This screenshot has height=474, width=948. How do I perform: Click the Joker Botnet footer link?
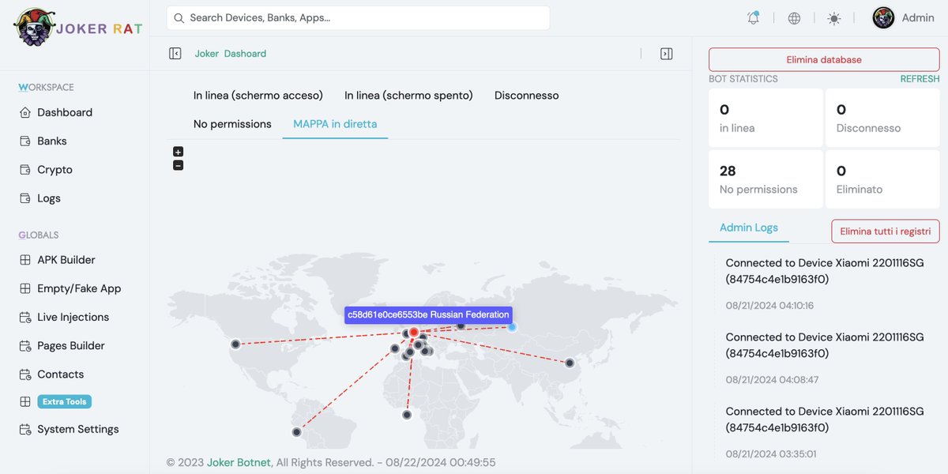tap(239, 462)
